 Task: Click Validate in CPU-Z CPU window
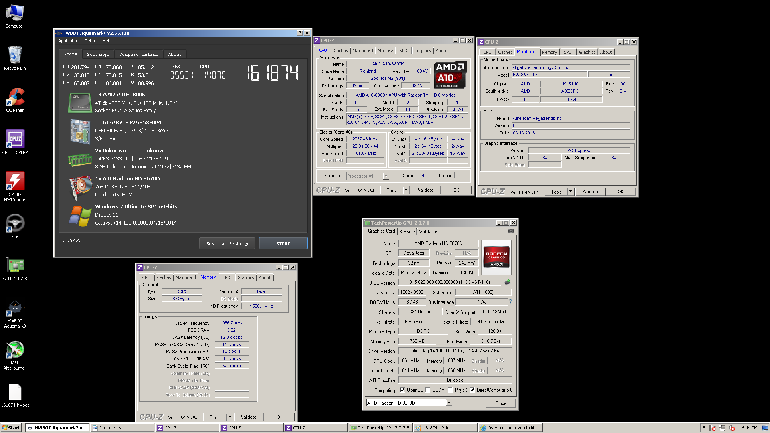(x=426, y=190)
